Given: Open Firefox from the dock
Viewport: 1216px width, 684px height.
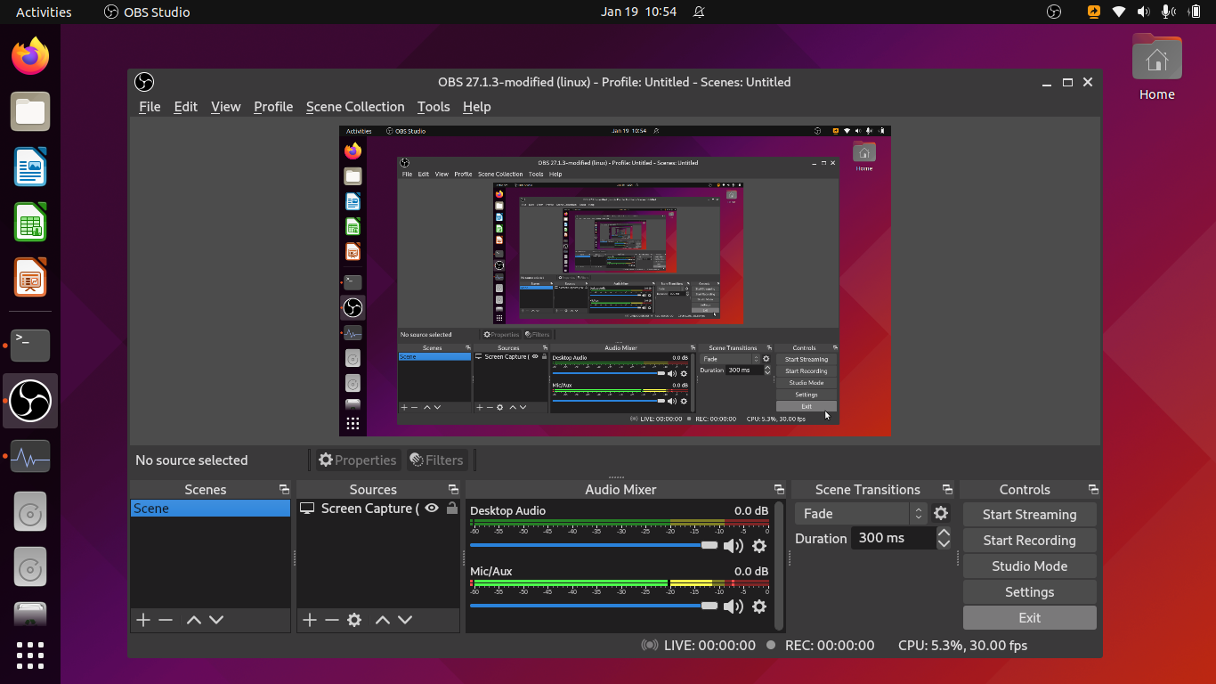Looking at the screenshot, I should coord(30,56).
